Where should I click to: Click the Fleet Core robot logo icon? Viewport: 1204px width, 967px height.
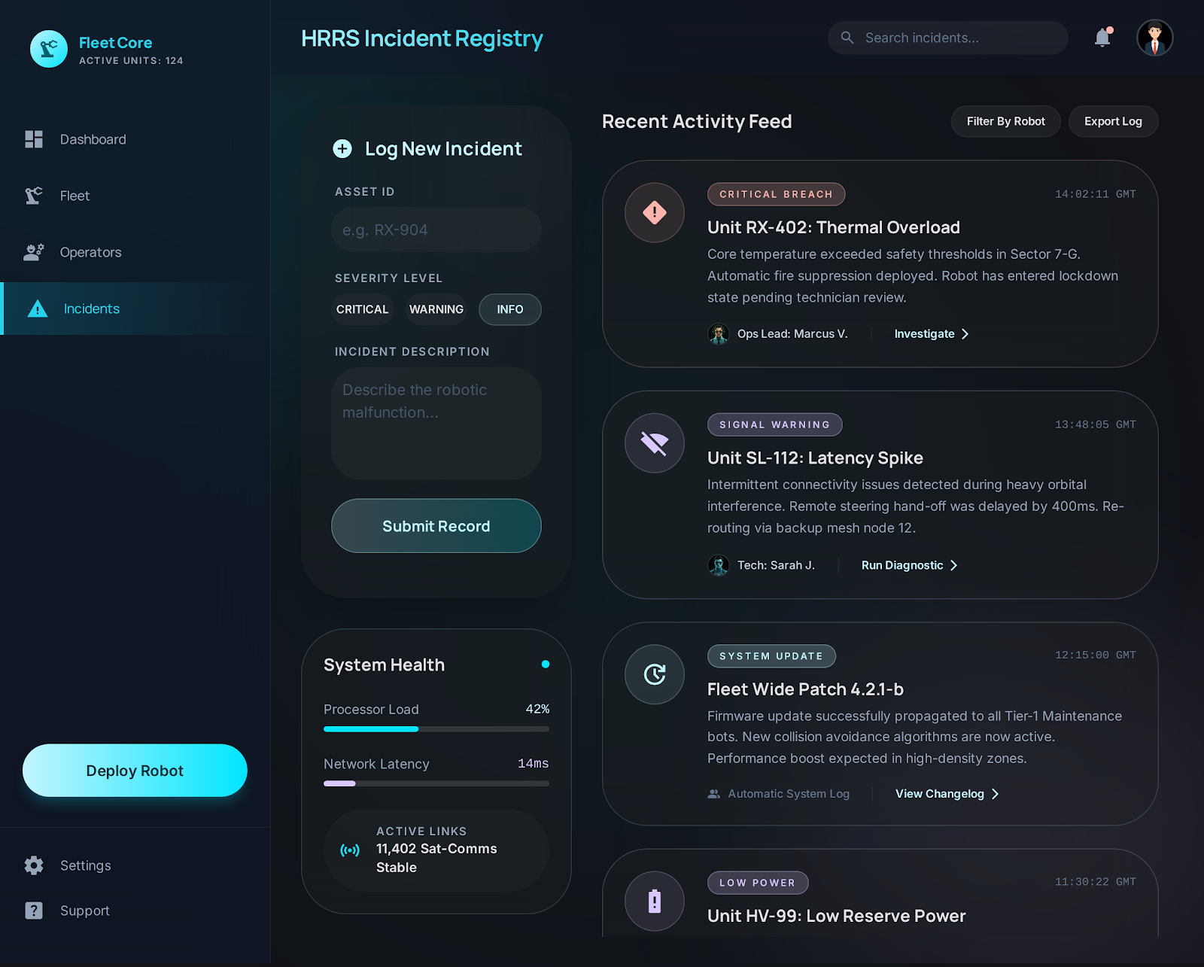48,48
